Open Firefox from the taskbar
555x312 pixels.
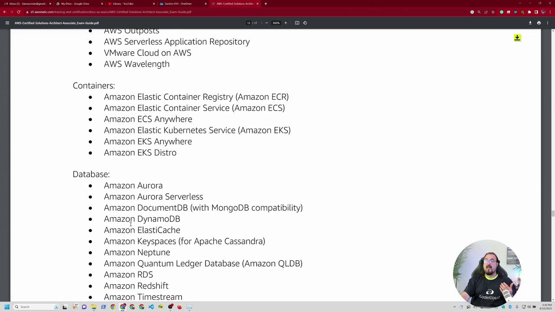coord(180,307)
